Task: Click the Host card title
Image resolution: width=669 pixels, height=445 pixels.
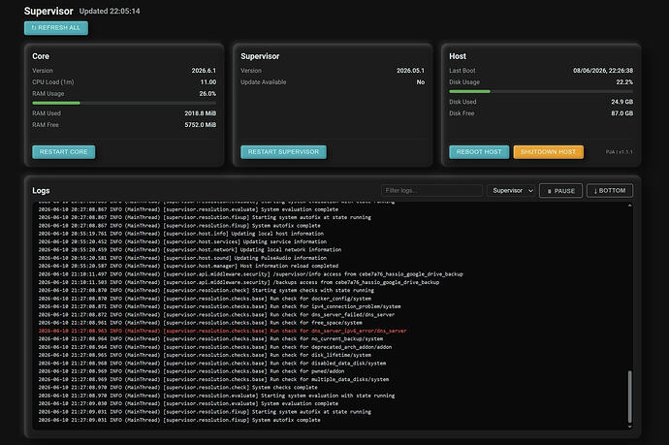Action: pos(458,56)
